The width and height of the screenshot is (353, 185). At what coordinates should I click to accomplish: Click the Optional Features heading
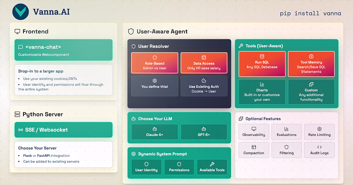(263, 118)
